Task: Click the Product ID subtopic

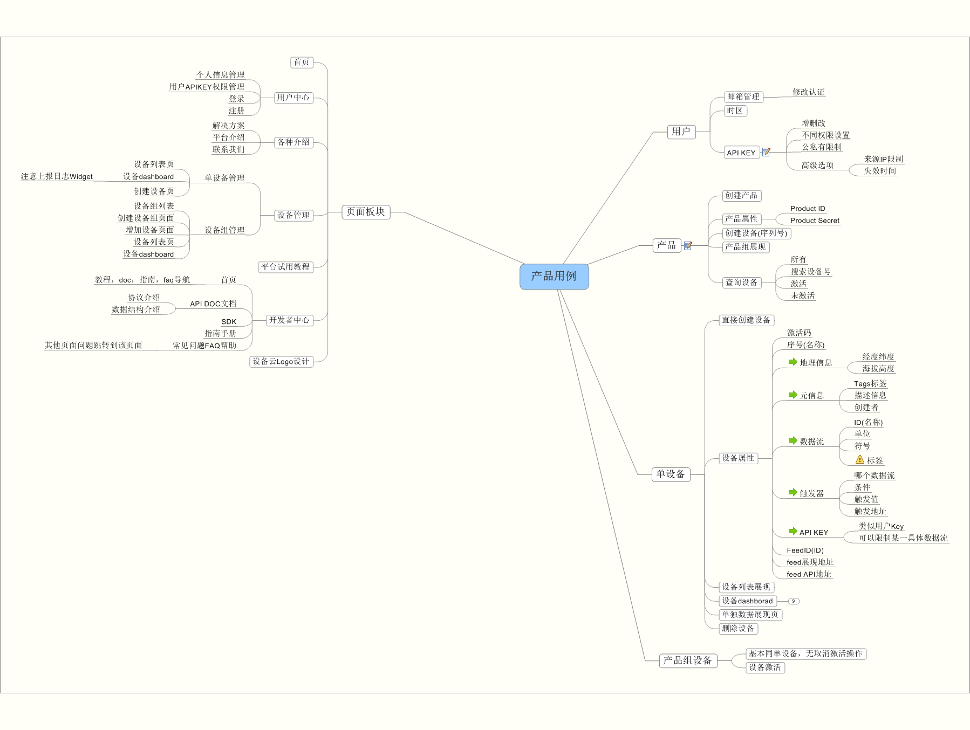Action: tap(808, 209)
